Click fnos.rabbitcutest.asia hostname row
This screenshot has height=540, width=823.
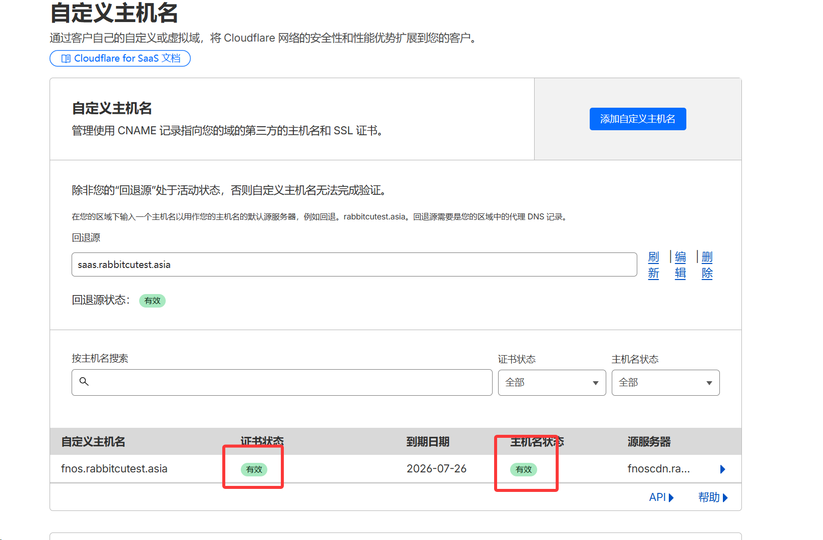[114, 469]
